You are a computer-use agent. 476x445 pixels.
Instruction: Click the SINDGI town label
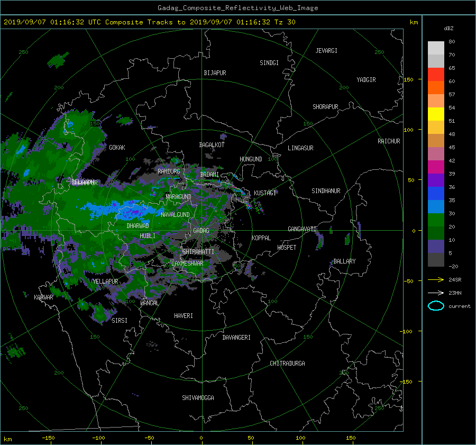(x=269, y=63)
